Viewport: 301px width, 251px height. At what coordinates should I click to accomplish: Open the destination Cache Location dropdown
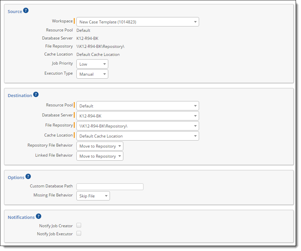click(x=137, y=136)
